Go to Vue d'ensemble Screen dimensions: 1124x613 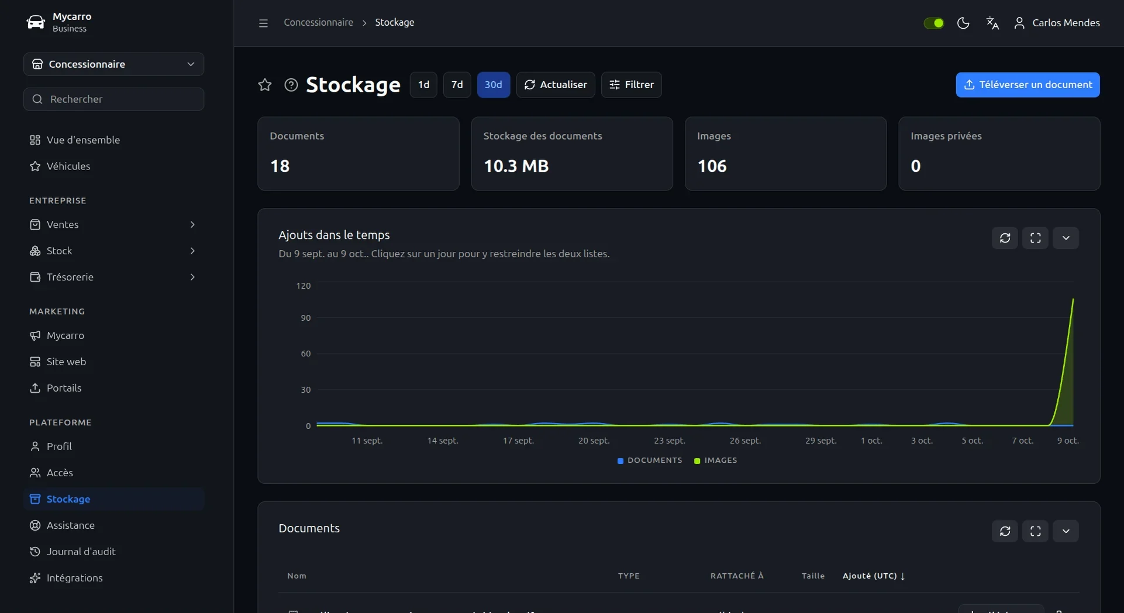pyautogui.click(x=113, y=140)
